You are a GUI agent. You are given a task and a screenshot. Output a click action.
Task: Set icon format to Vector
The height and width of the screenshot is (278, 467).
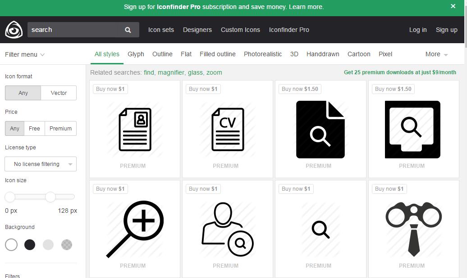pos(59,93)
